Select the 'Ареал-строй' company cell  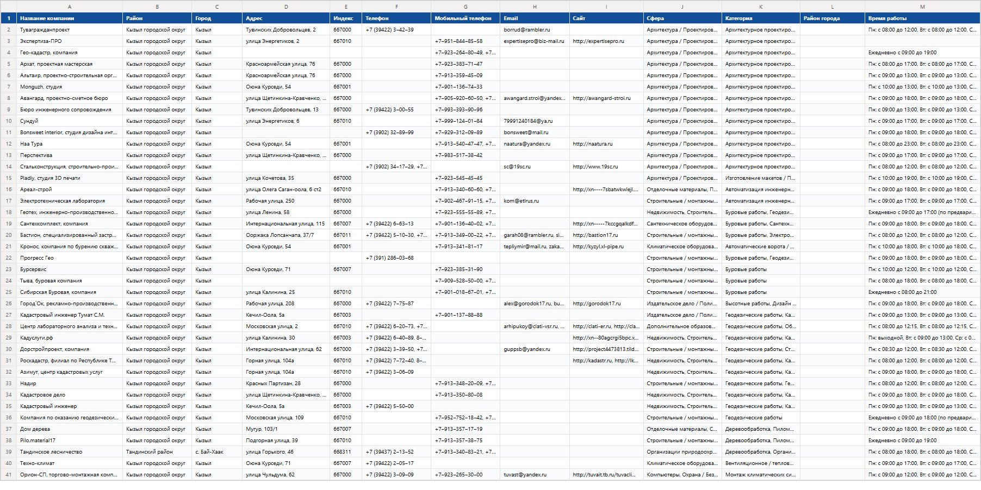coord(70,190)
